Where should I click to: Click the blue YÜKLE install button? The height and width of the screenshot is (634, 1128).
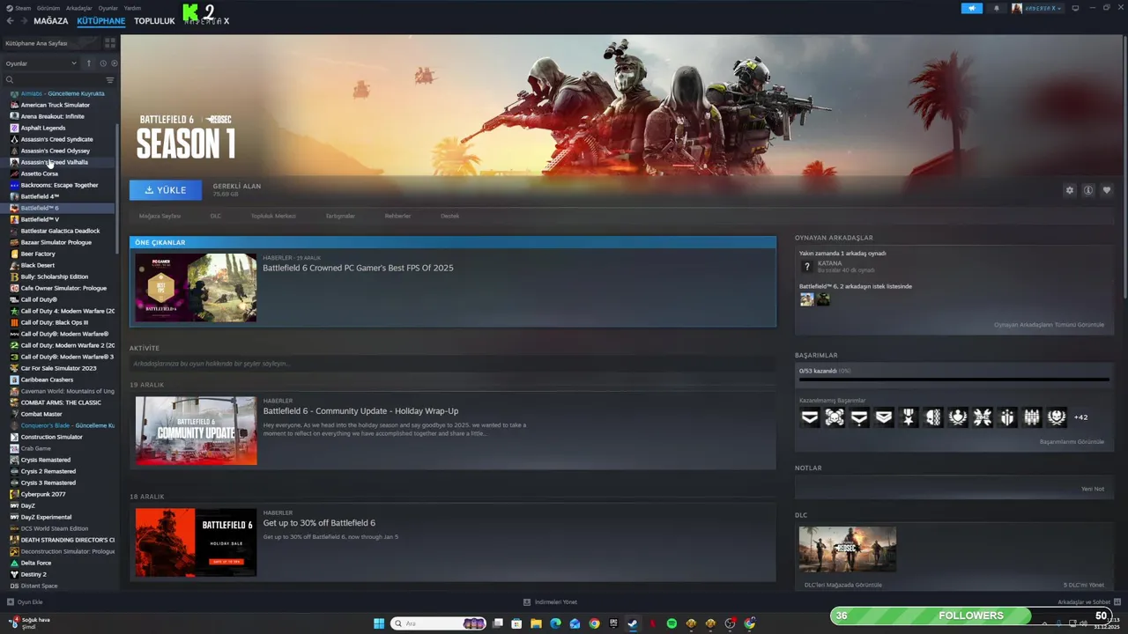(166, 190)
